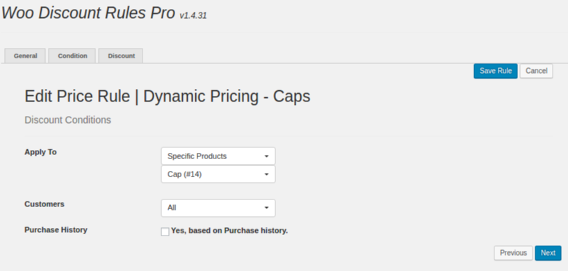This screenshot has width=568, height=271.
Task: Click 'Yes, based on Purchase history.' text
Action: pos(229,231)
